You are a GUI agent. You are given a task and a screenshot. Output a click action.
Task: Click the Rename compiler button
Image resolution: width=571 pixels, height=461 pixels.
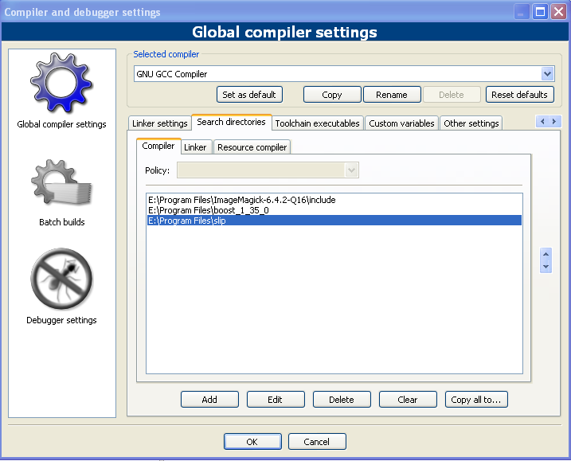point(392,95)
